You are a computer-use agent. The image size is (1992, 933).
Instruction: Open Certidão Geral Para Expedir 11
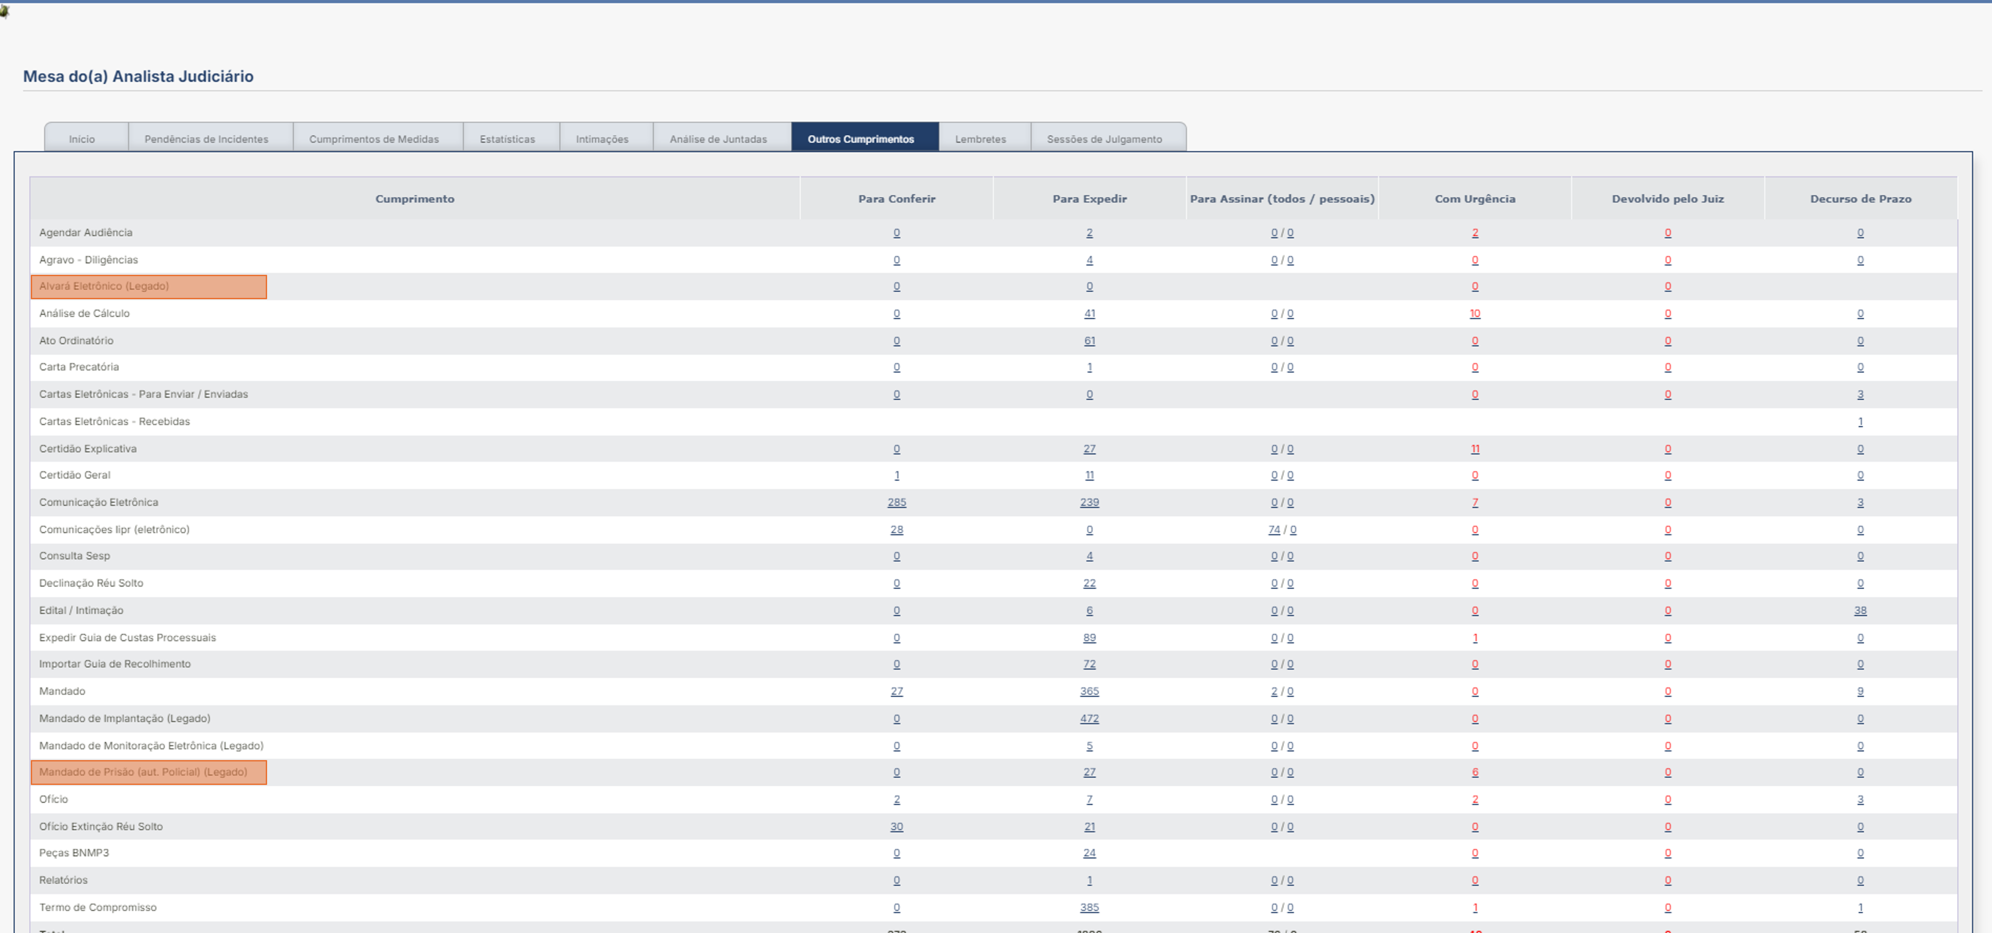pos(1090,475)
